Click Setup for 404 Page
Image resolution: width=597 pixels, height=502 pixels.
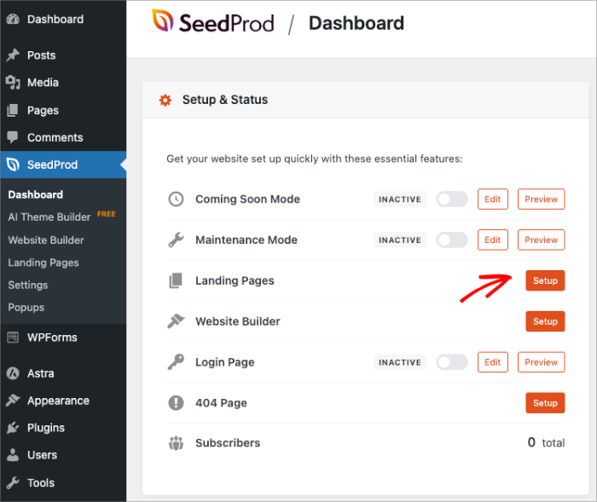(x=545, y=402)
